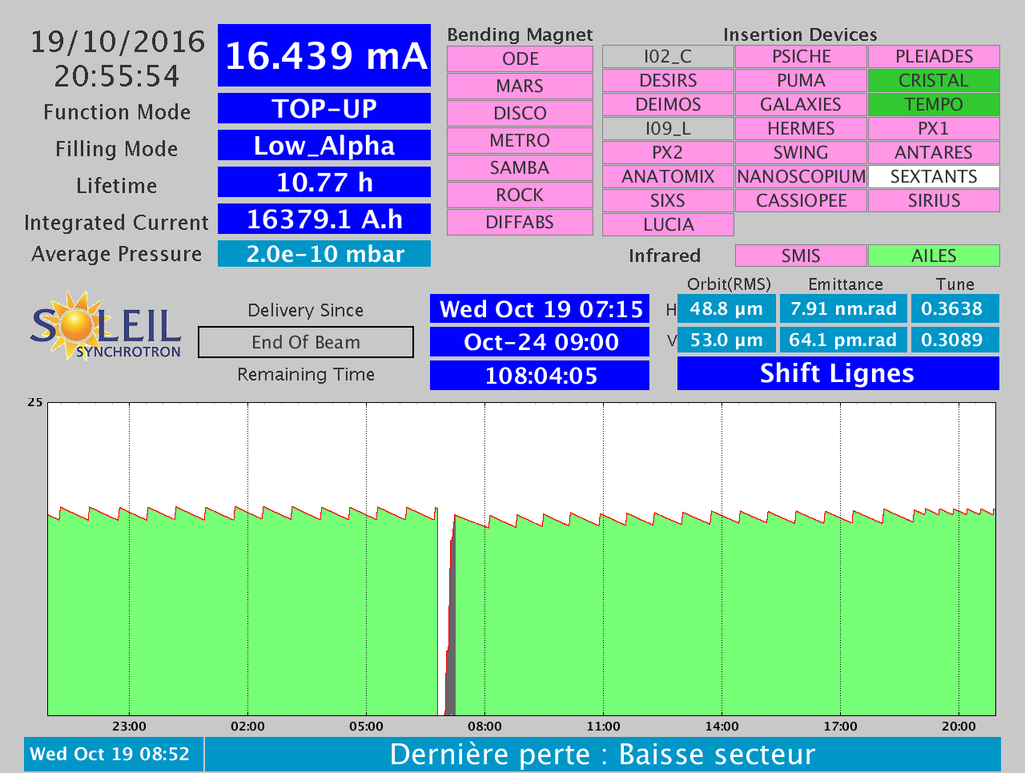Click the 16379.1 A.h integrated current
This screenshot has width=1025, height=773.
tap(324, 219)
